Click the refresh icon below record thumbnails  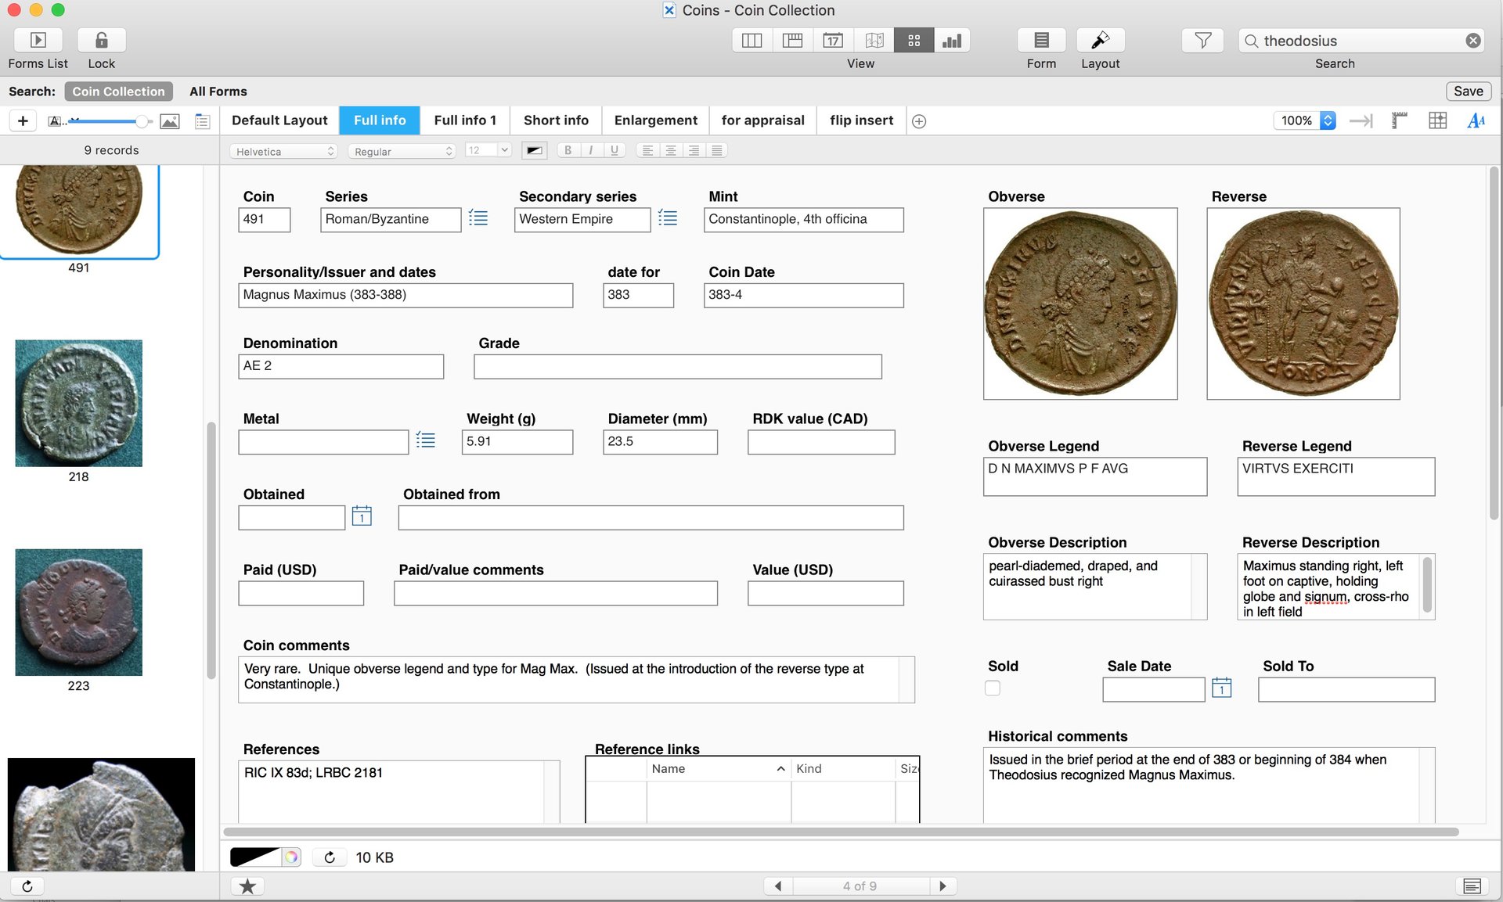27,886
